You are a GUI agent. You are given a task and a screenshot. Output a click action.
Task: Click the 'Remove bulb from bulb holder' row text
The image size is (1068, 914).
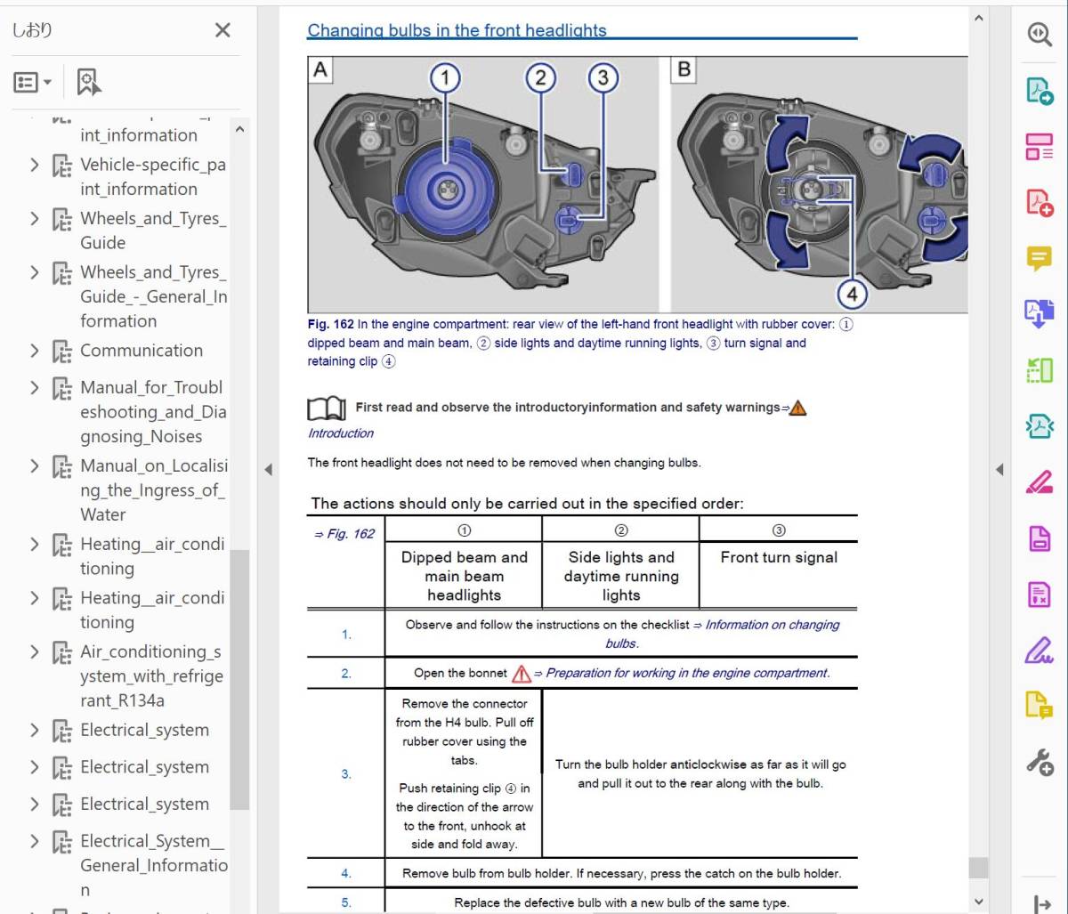pyautogui.click(x=622, y=873)
